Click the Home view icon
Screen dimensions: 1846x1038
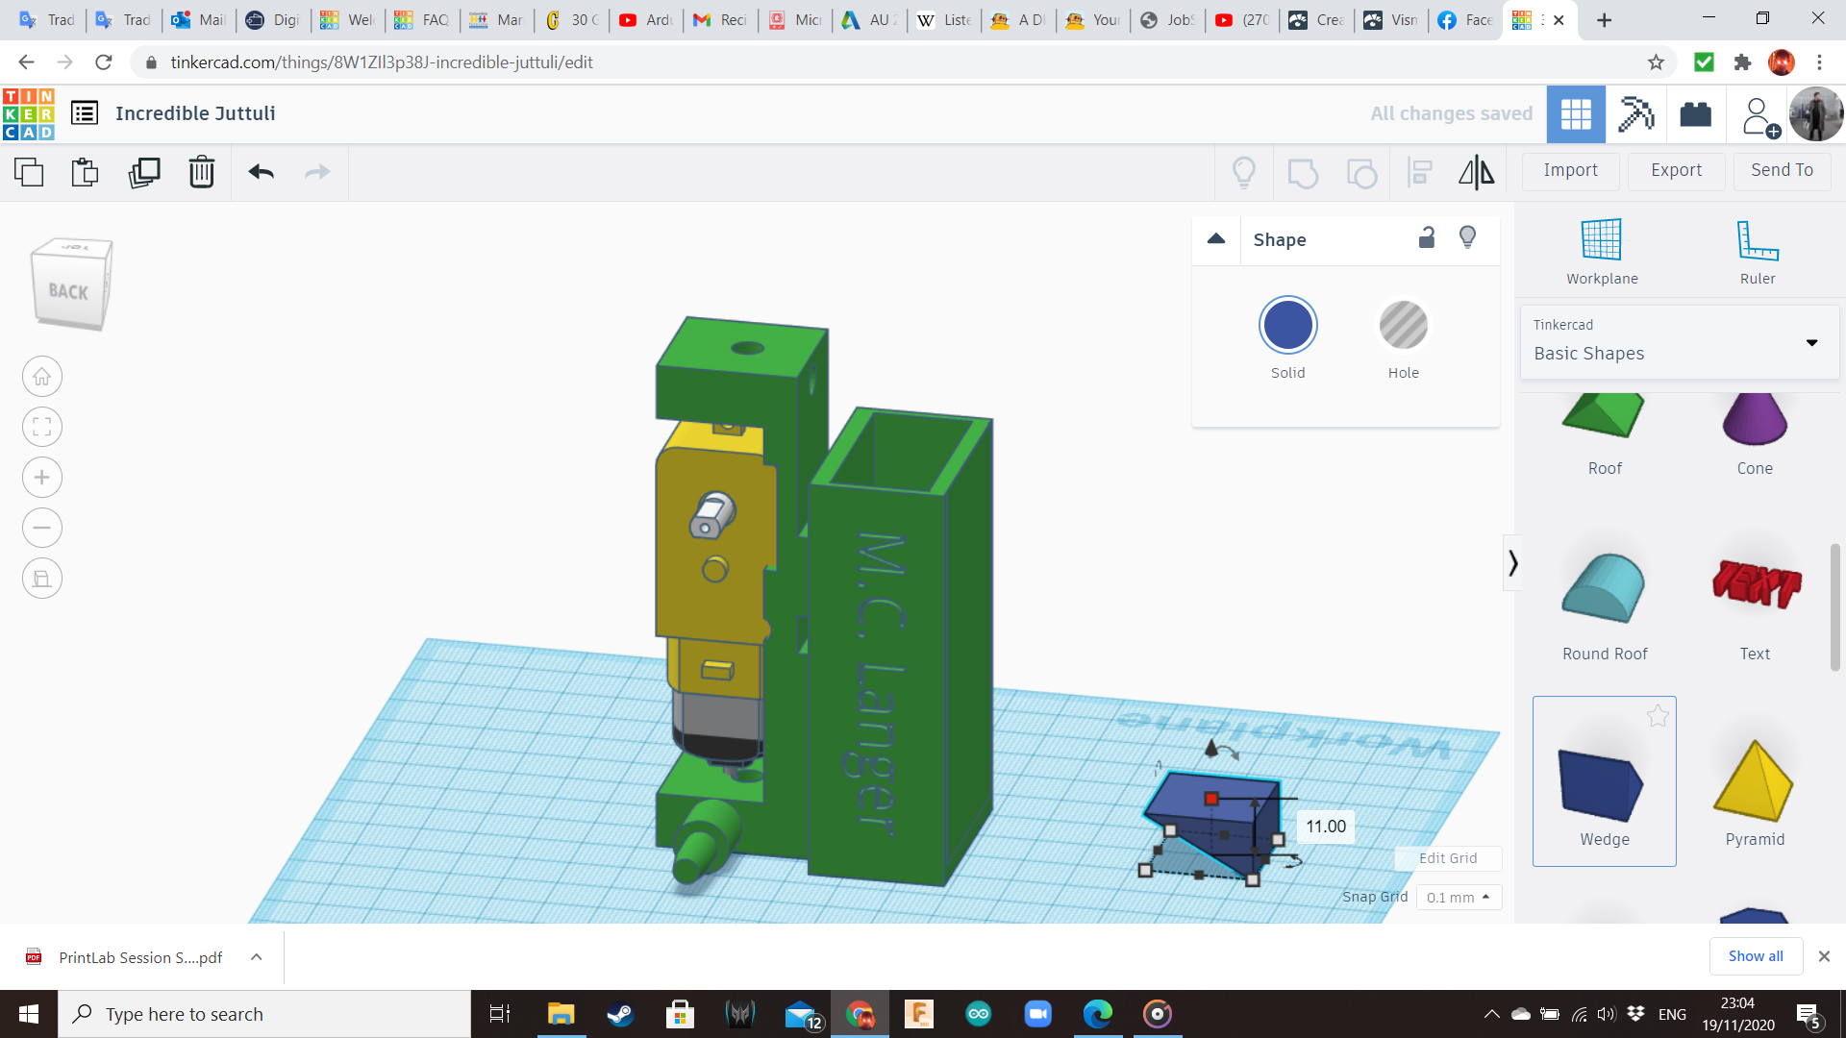point(42,377)
